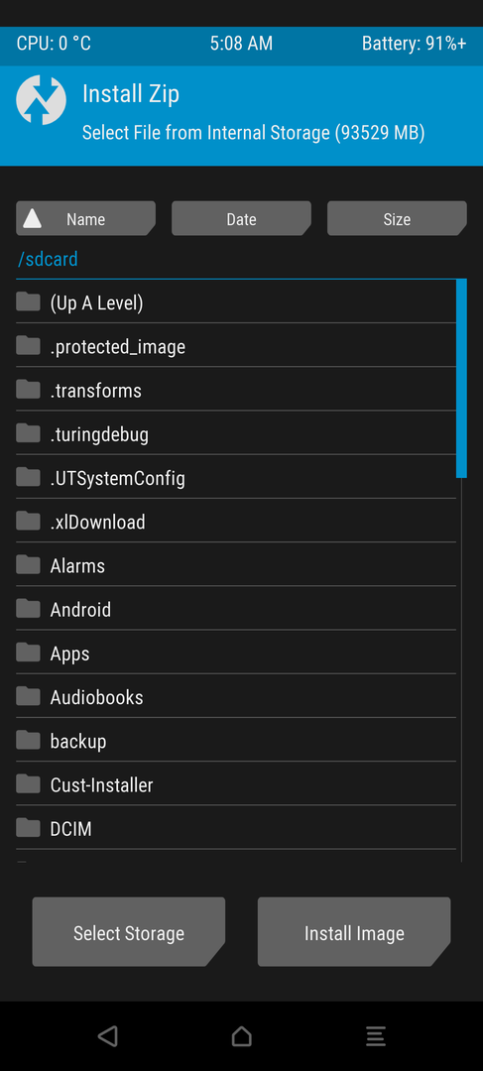Click the folder icon beside DCIM
The height and width of the screenshot is (1071, 483).
click(x=28, y=827)
